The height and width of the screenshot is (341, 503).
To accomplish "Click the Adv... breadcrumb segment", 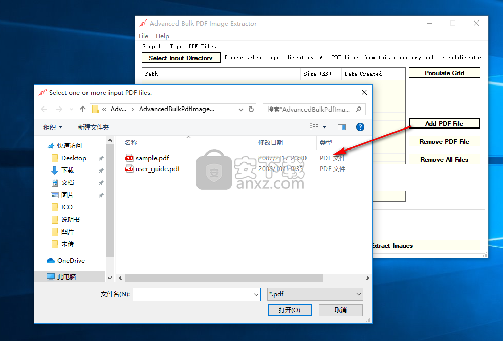I will (118, 109).
